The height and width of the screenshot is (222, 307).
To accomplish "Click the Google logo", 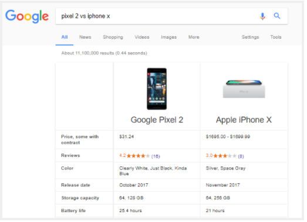I will pyautogui.click(x=27, y=16).
